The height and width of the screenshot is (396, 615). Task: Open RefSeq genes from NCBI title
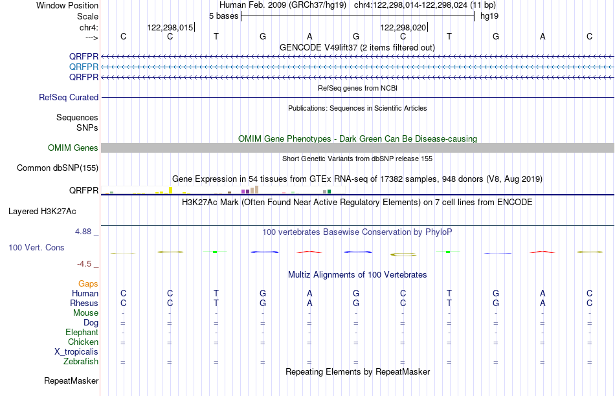(357, 88)
